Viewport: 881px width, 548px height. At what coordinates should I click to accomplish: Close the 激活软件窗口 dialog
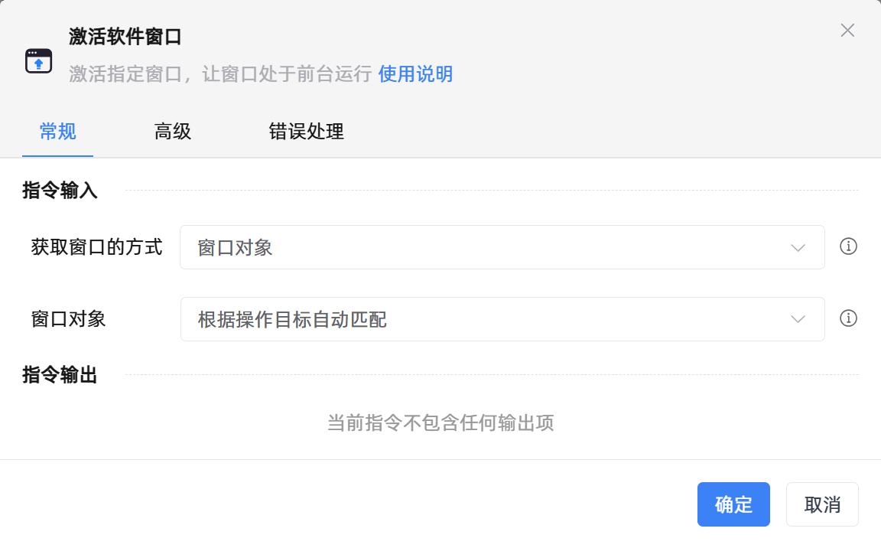(x=847, y=31)
